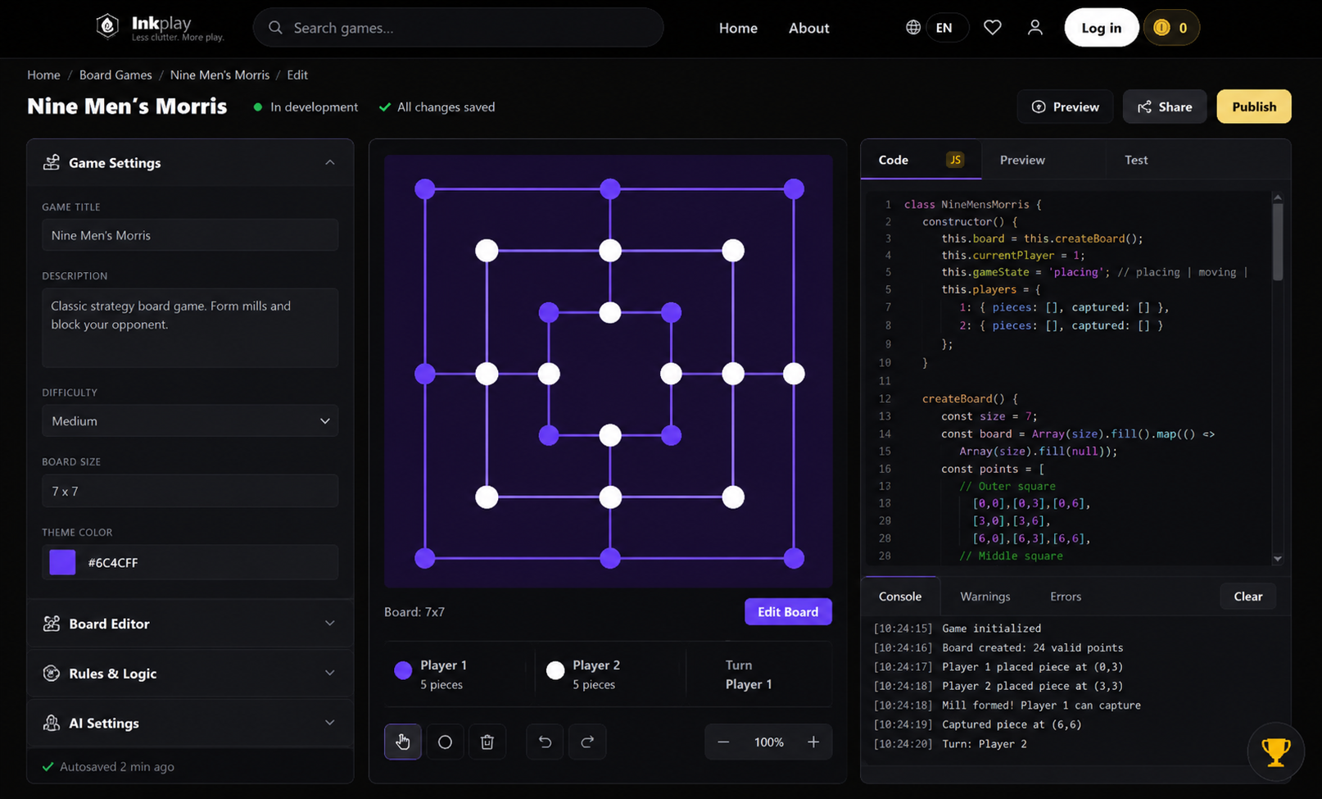Screen dimensions: 1322x799
Task: Click the Game Title input field
Action: click(x=190, y=235)
